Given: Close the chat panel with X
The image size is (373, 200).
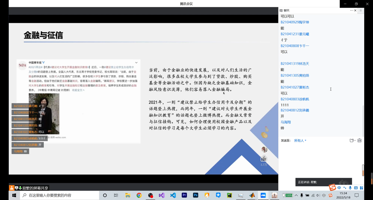Looking at the screenshot, I should pos(355,11).
